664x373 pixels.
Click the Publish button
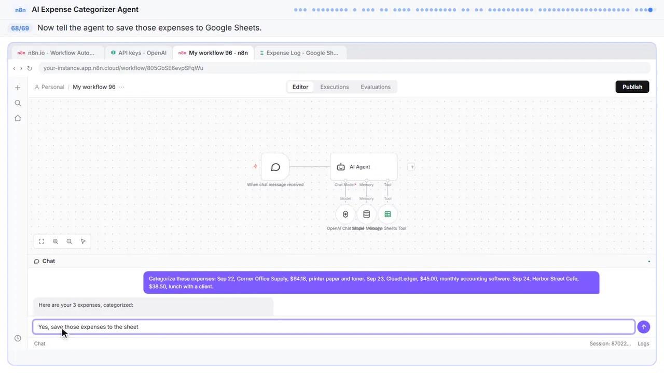click(632, 87)
